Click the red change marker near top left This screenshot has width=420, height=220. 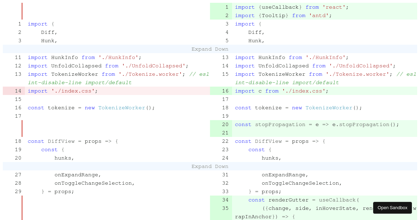point(22,11)
